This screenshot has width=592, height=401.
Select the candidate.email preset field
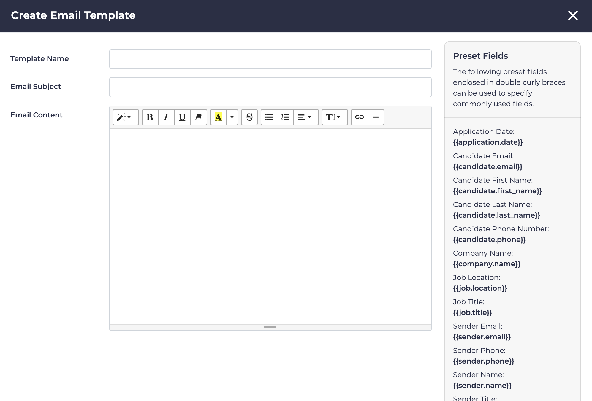pyautogui.click(x=487, y=167)
